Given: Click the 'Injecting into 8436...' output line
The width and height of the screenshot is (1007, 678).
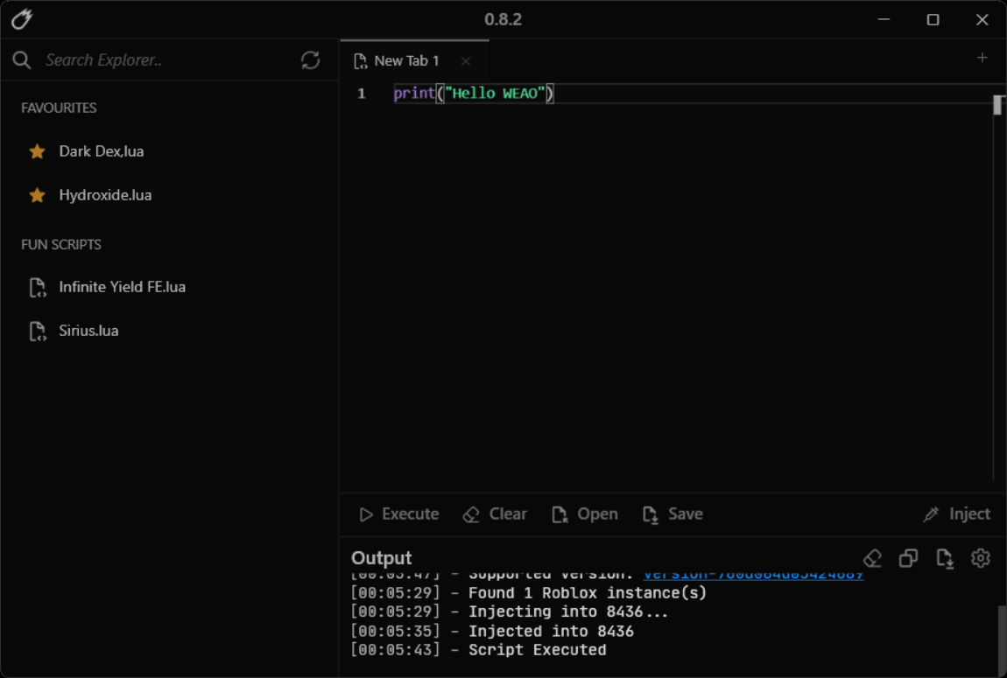Looking at the screenshot, I should click(x=510, y=612).
